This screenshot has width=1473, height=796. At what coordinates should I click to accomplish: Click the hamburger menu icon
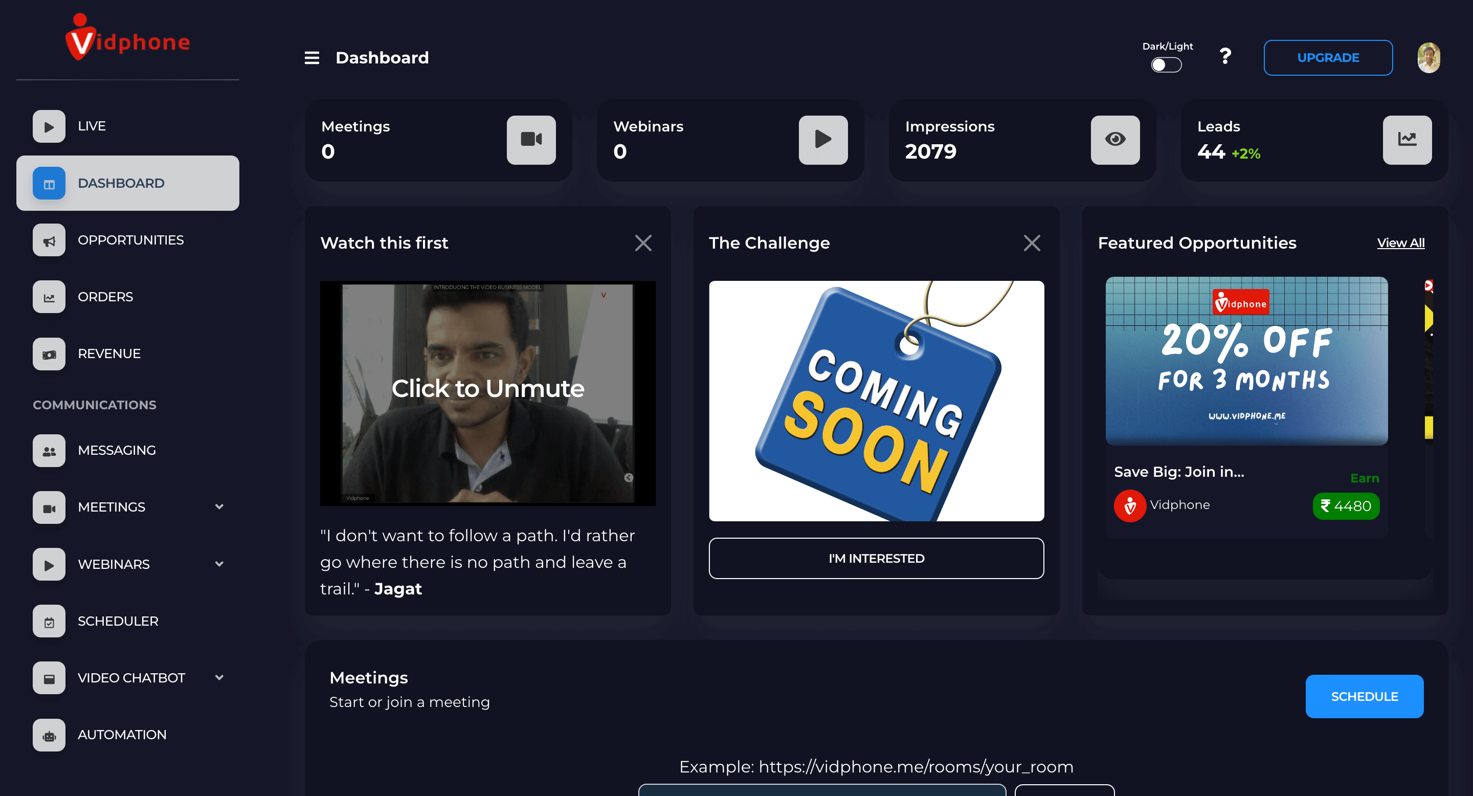[311, 58]
